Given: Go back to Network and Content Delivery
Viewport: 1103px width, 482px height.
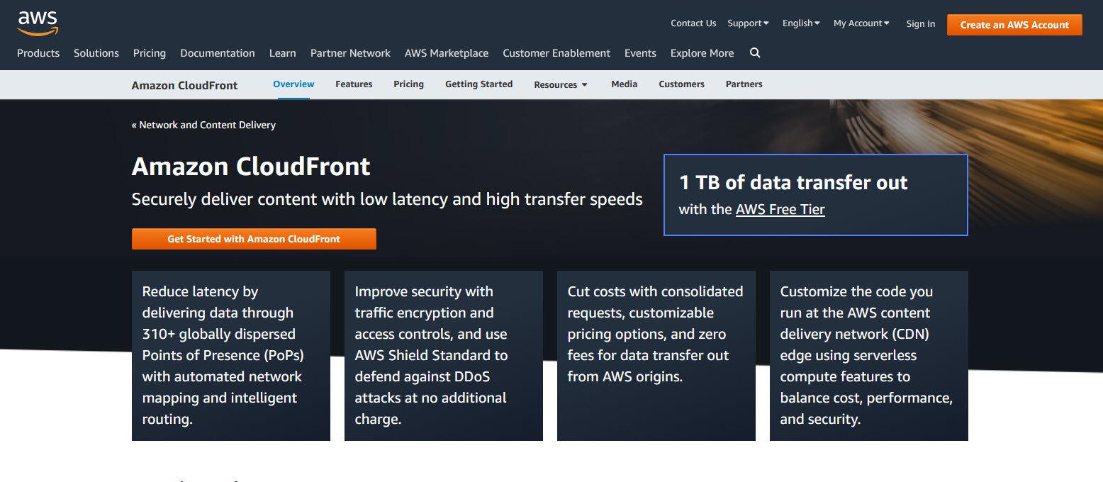Looking at the screenshot, I should 203,125.
